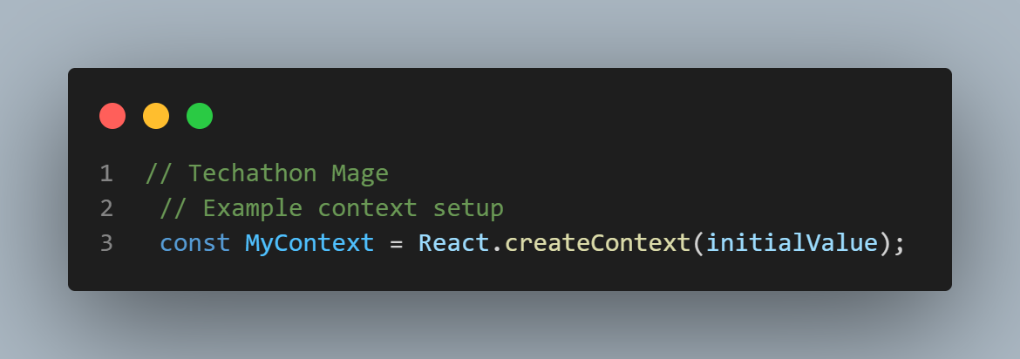The image size is (1020, 359).
Task: Click the equals sign operator
Action: point(396,244)
